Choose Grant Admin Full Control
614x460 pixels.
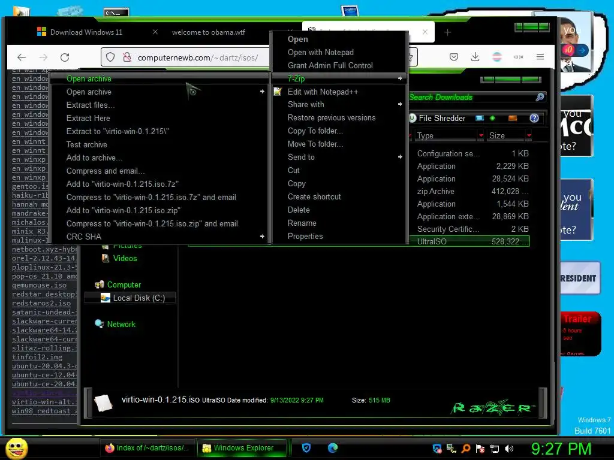(x=339, y=66)
